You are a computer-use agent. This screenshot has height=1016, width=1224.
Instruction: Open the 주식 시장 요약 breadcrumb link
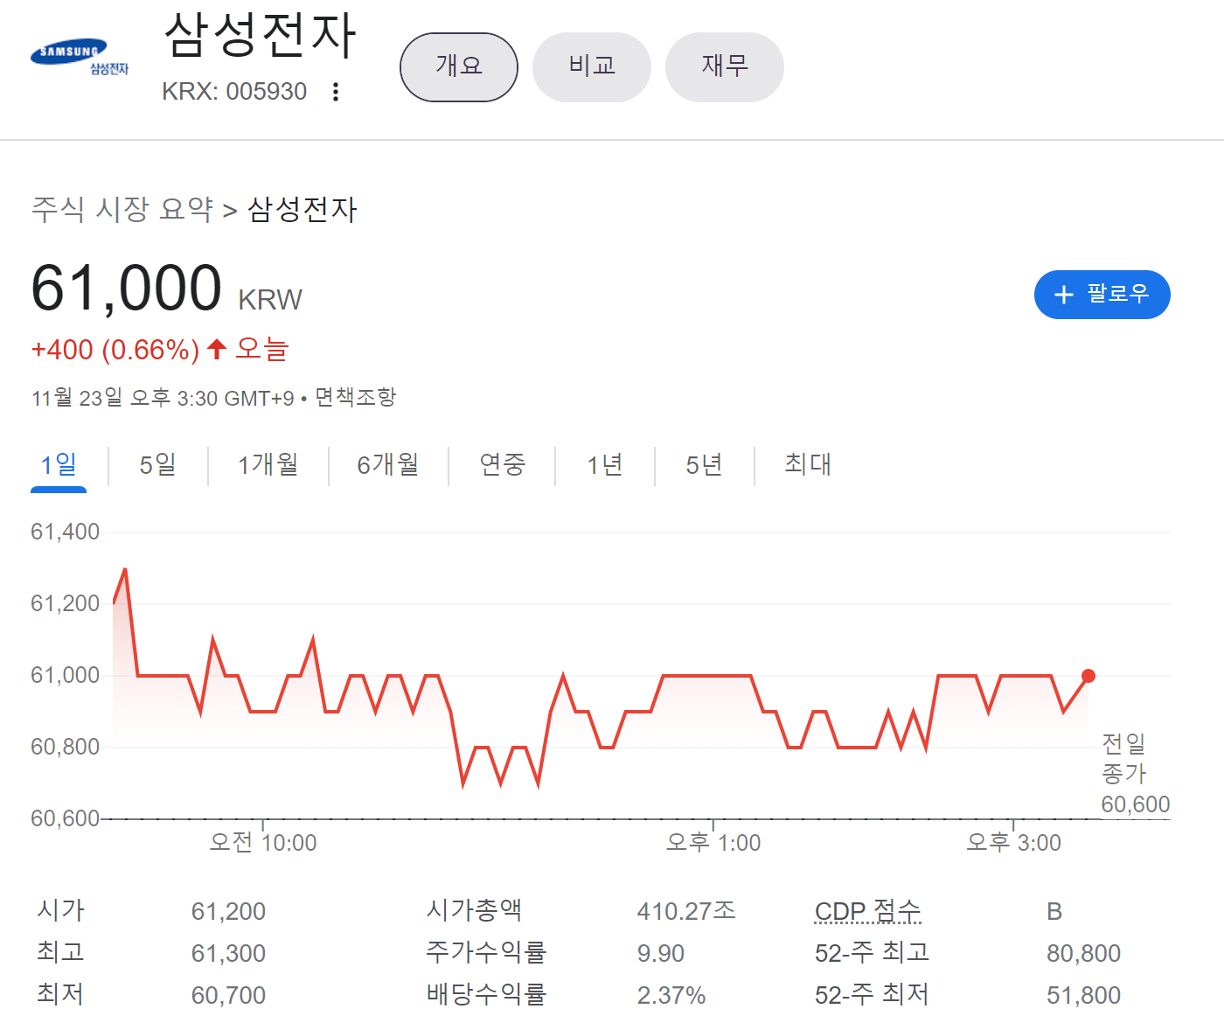(x=122, y=209)
